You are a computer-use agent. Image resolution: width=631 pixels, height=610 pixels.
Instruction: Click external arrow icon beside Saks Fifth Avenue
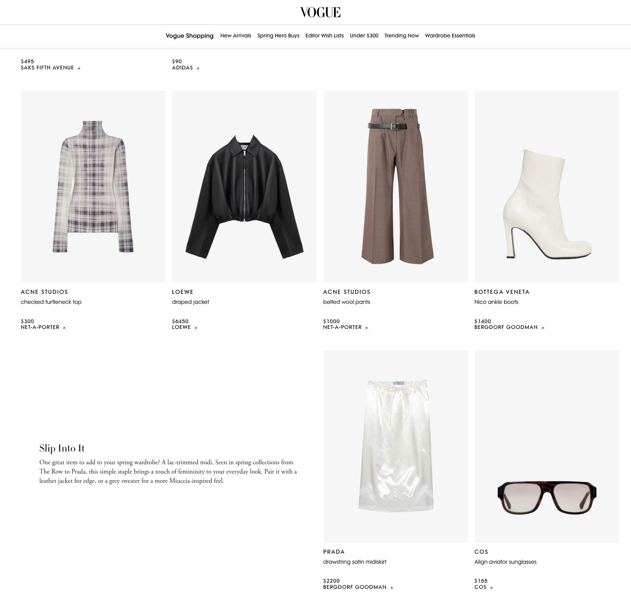tap(79, 68)
